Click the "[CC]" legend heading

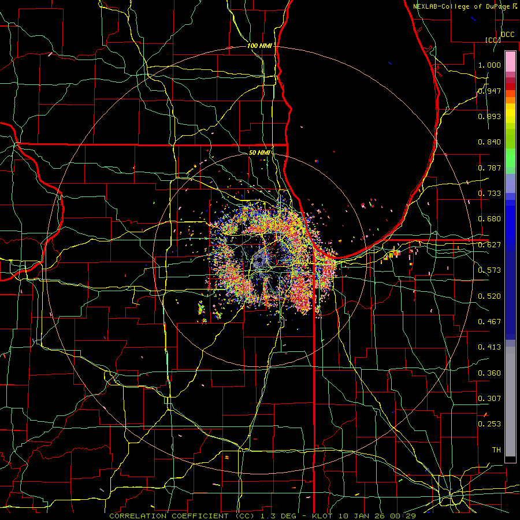493,40
